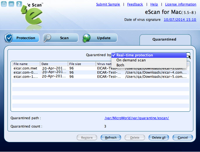
Task: Open the License information link
Action: pyautogui.click(x=181, y=4)
